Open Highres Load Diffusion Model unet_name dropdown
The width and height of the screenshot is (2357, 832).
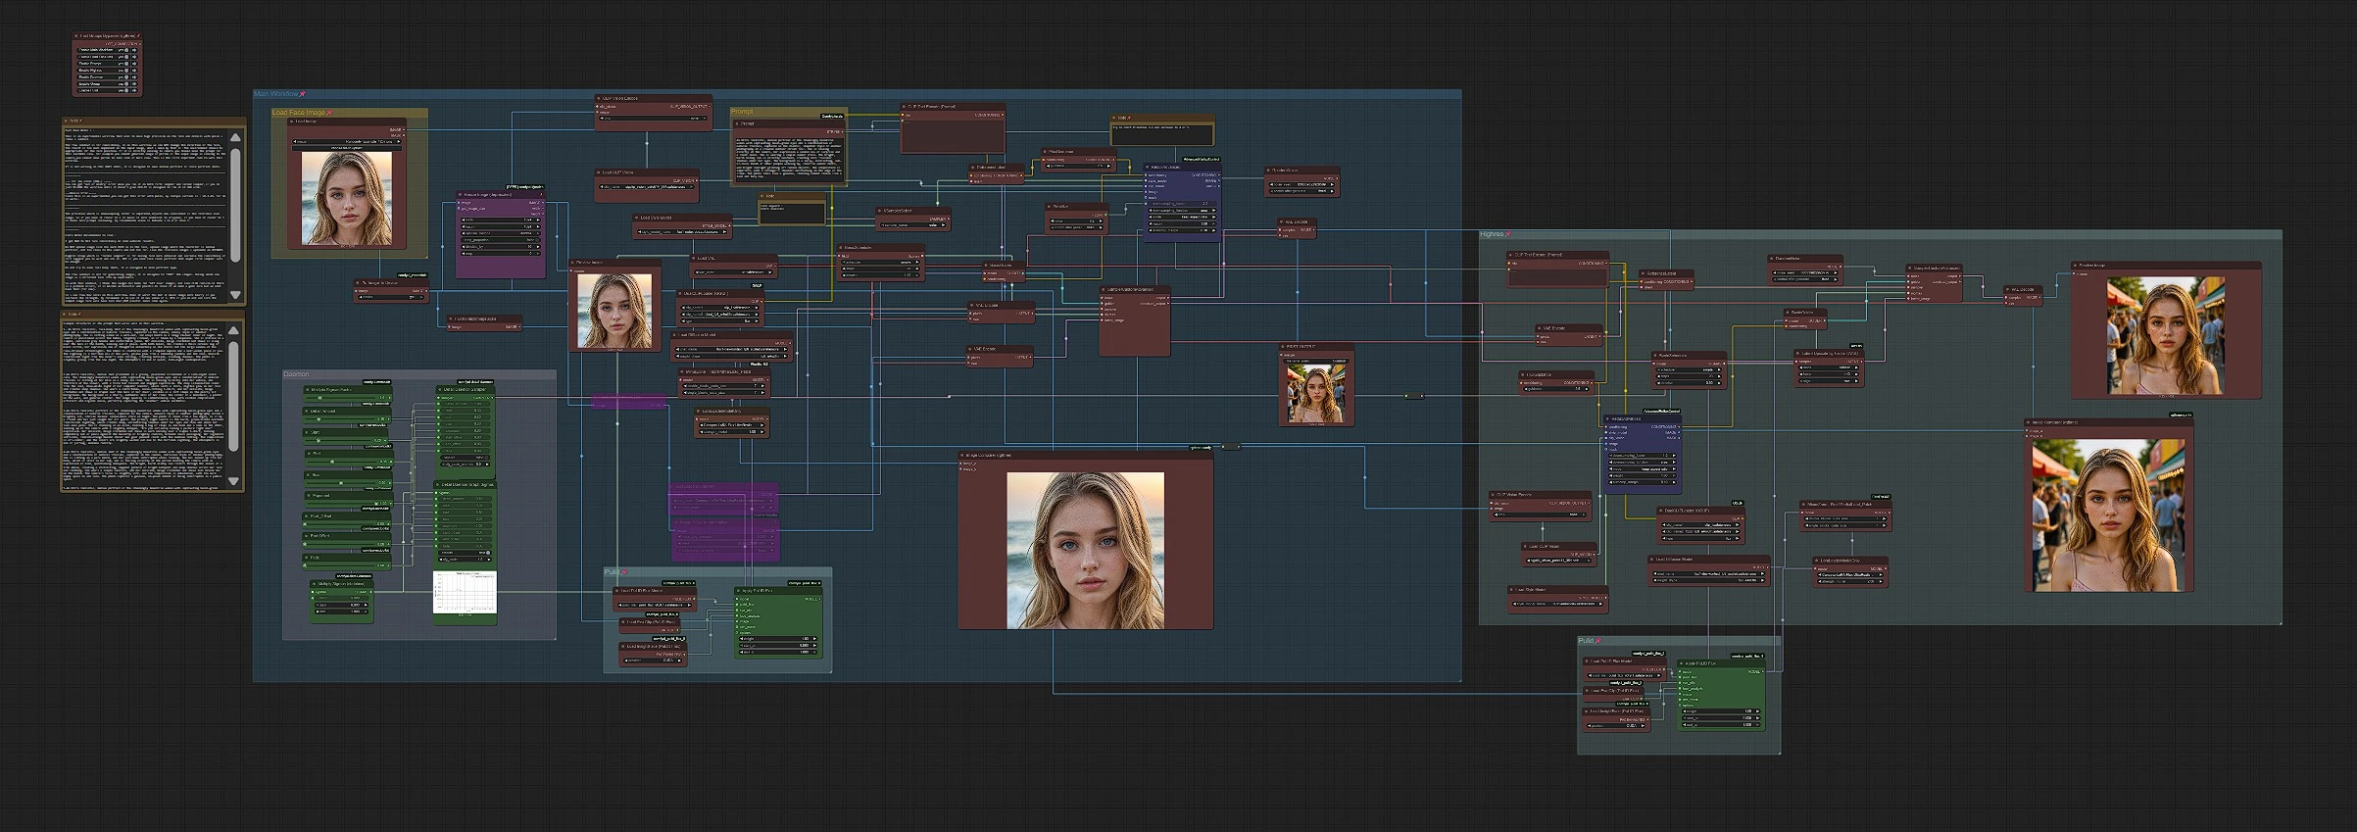pyautogui.click(x=1709, y=573)
